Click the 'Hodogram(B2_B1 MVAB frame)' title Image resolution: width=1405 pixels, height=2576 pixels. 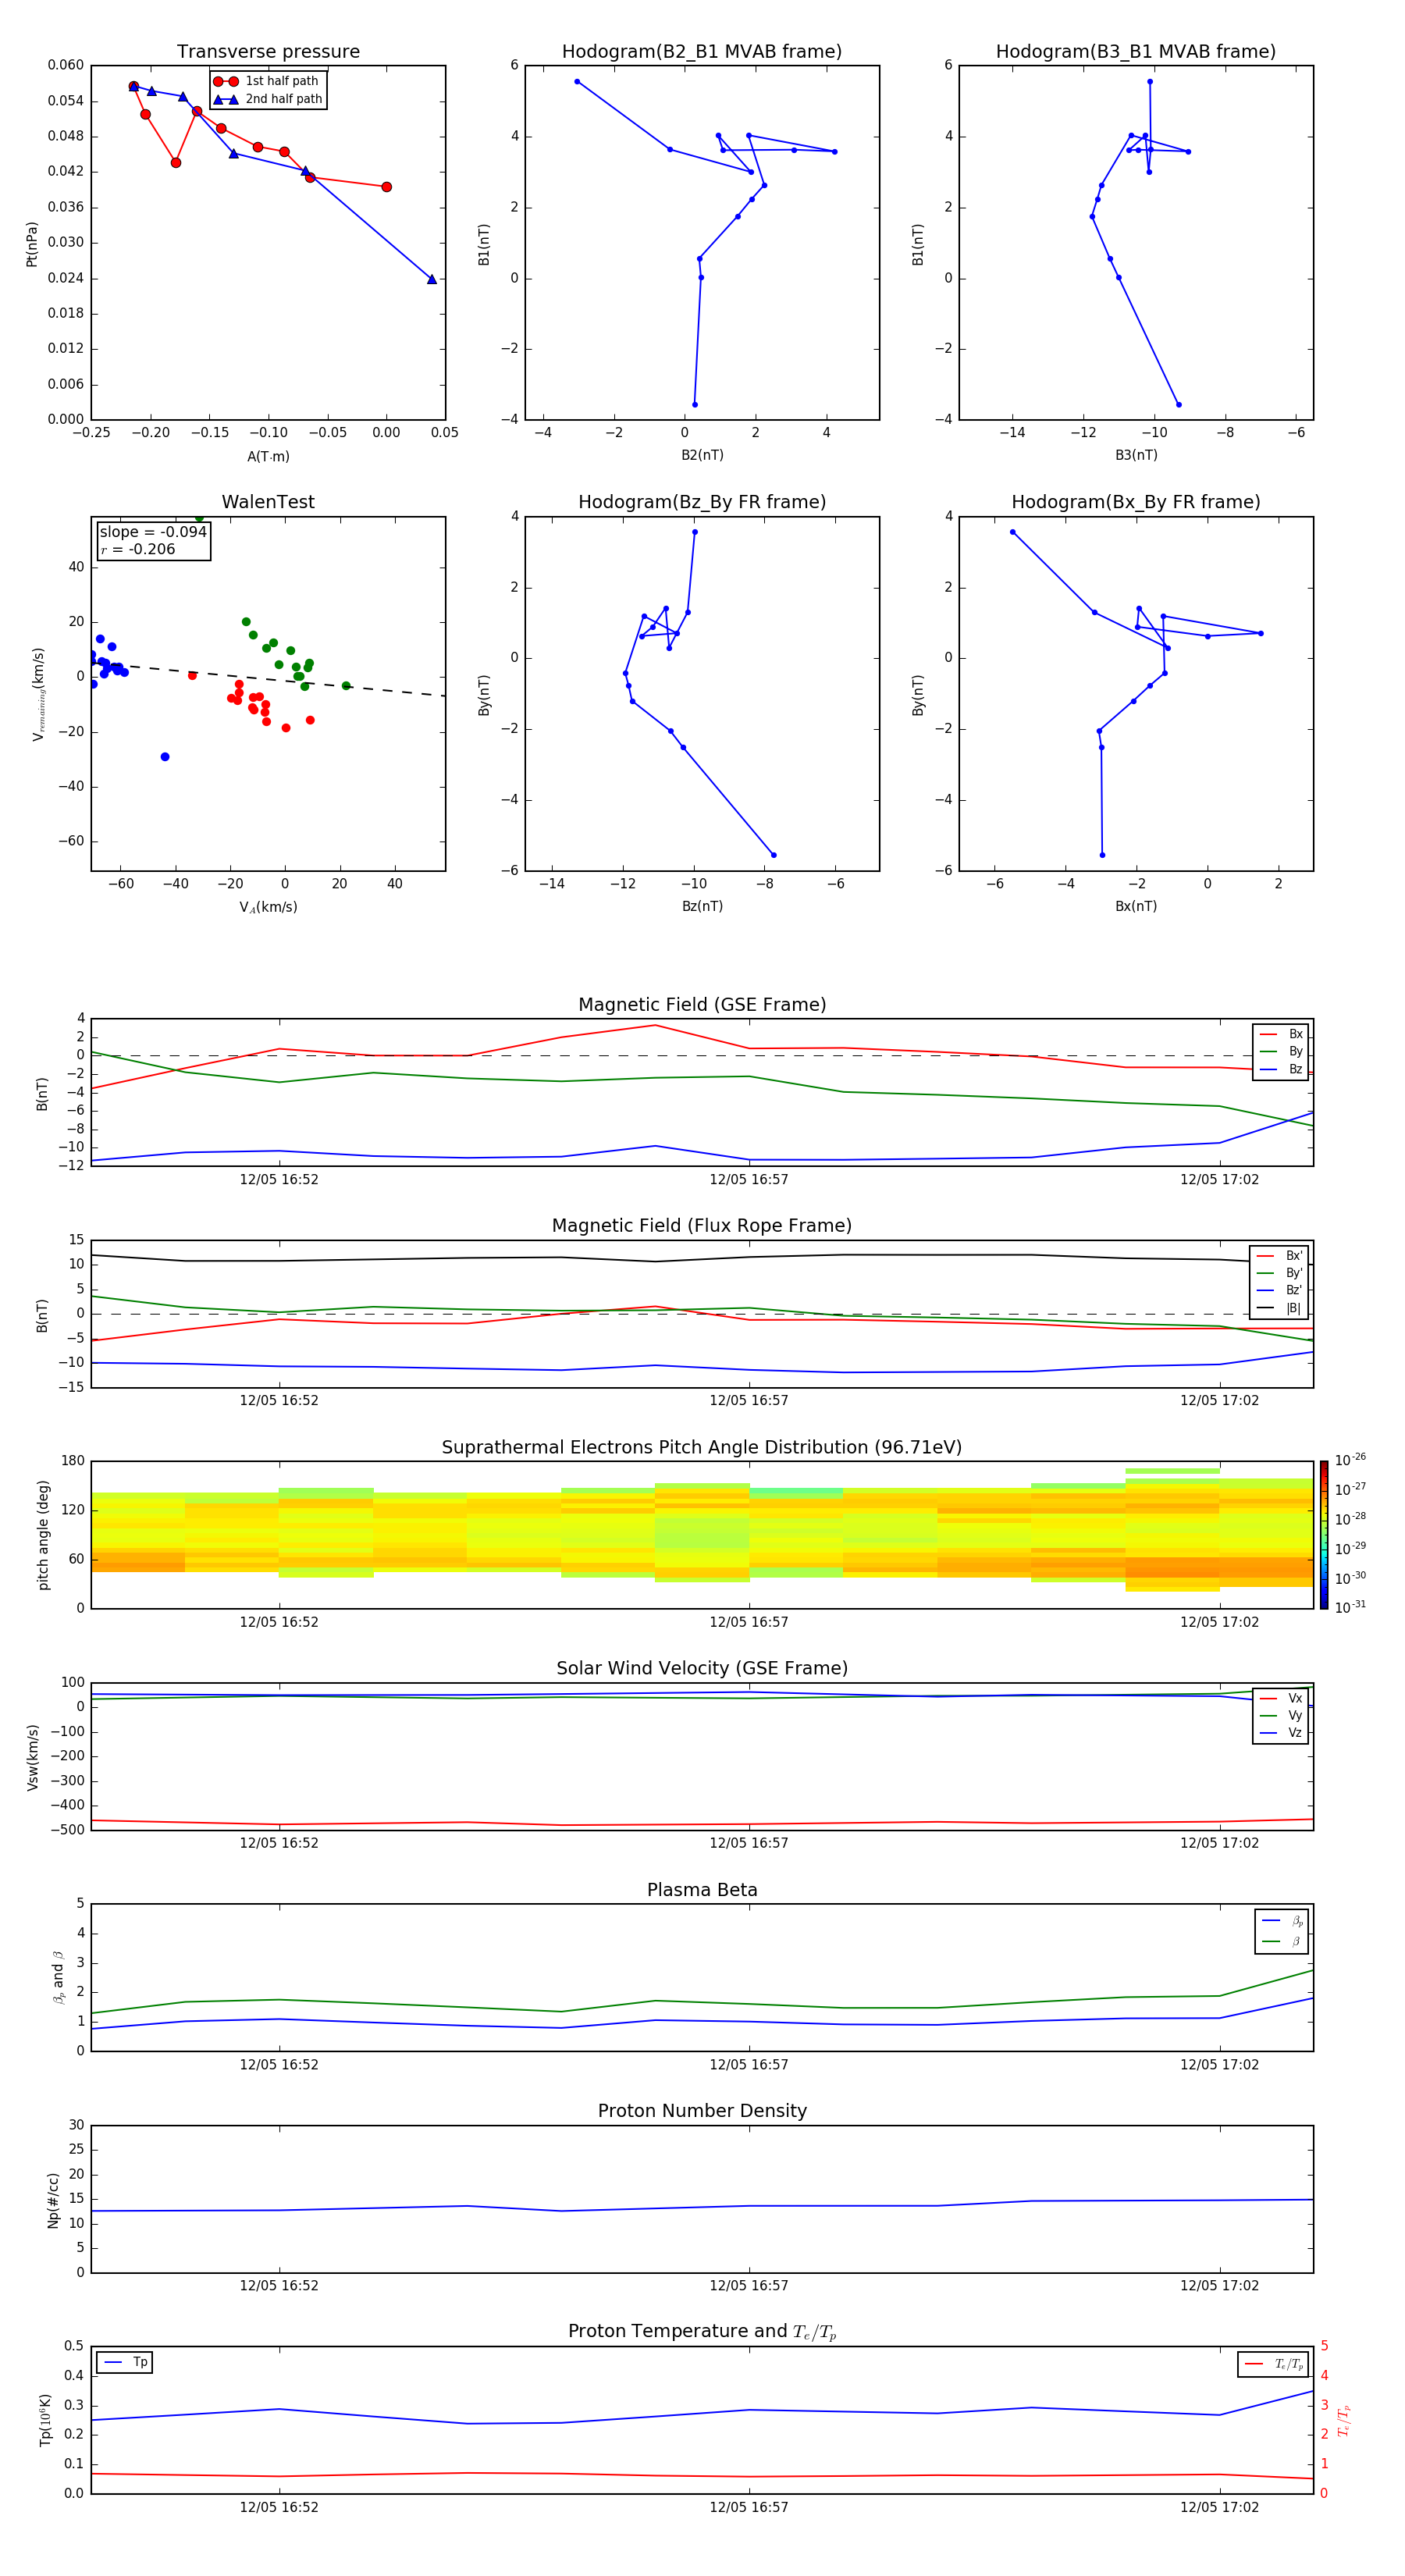click(x=702, y=52)
